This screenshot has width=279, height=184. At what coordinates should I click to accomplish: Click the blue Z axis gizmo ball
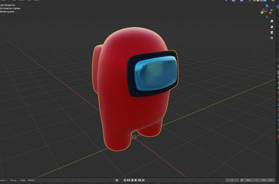(x=267, y=6)
